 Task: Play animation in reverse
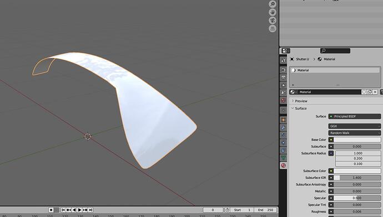(74, 210)
